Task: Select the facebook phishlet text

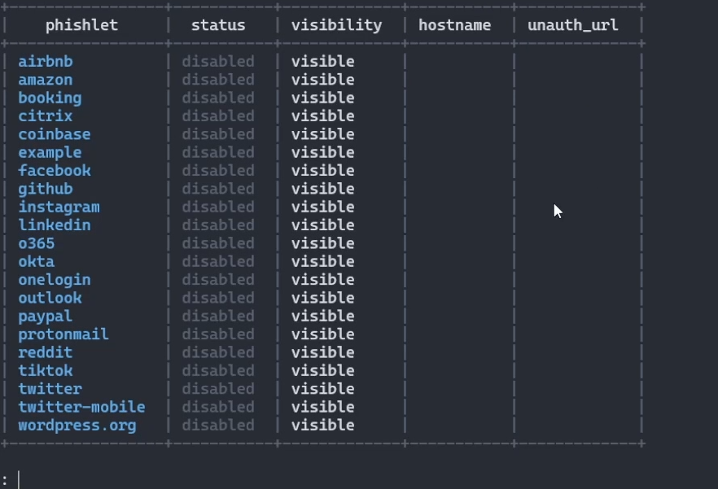Action: coord(55,171)
